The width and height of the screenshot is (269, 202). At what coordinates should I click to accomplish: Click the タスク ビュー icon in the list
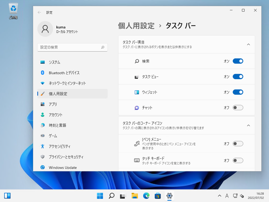tap(137, 77)
